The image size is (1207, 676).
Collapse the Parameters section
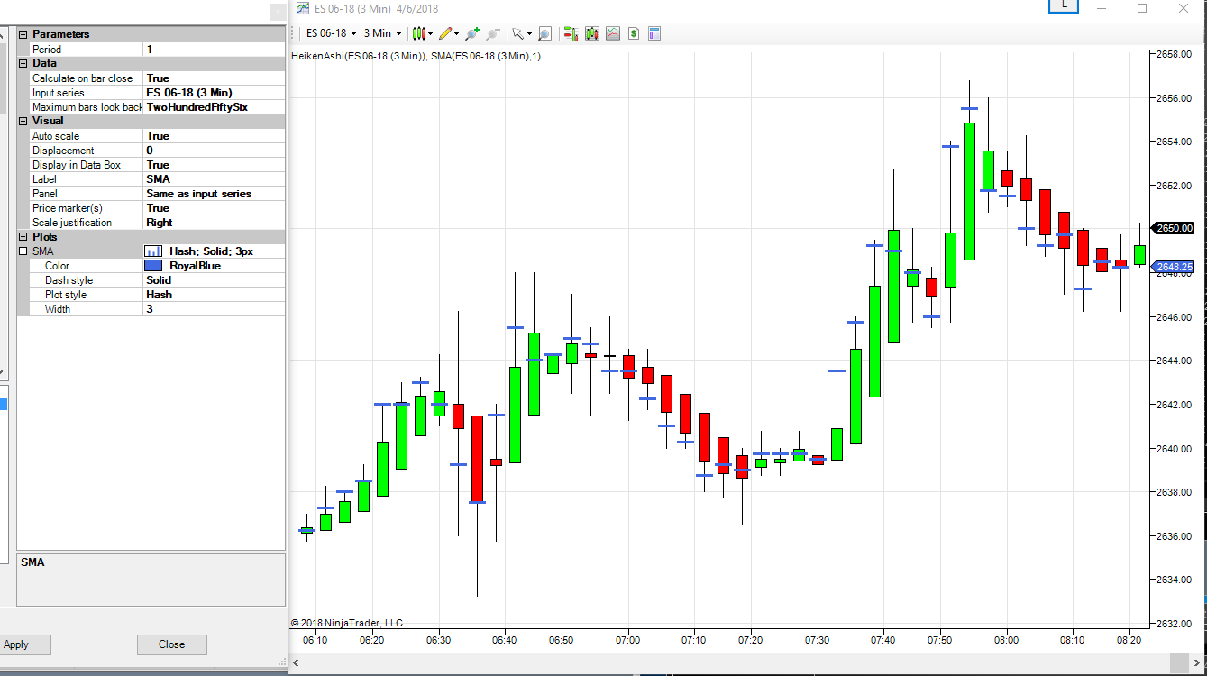click(23, 34)
